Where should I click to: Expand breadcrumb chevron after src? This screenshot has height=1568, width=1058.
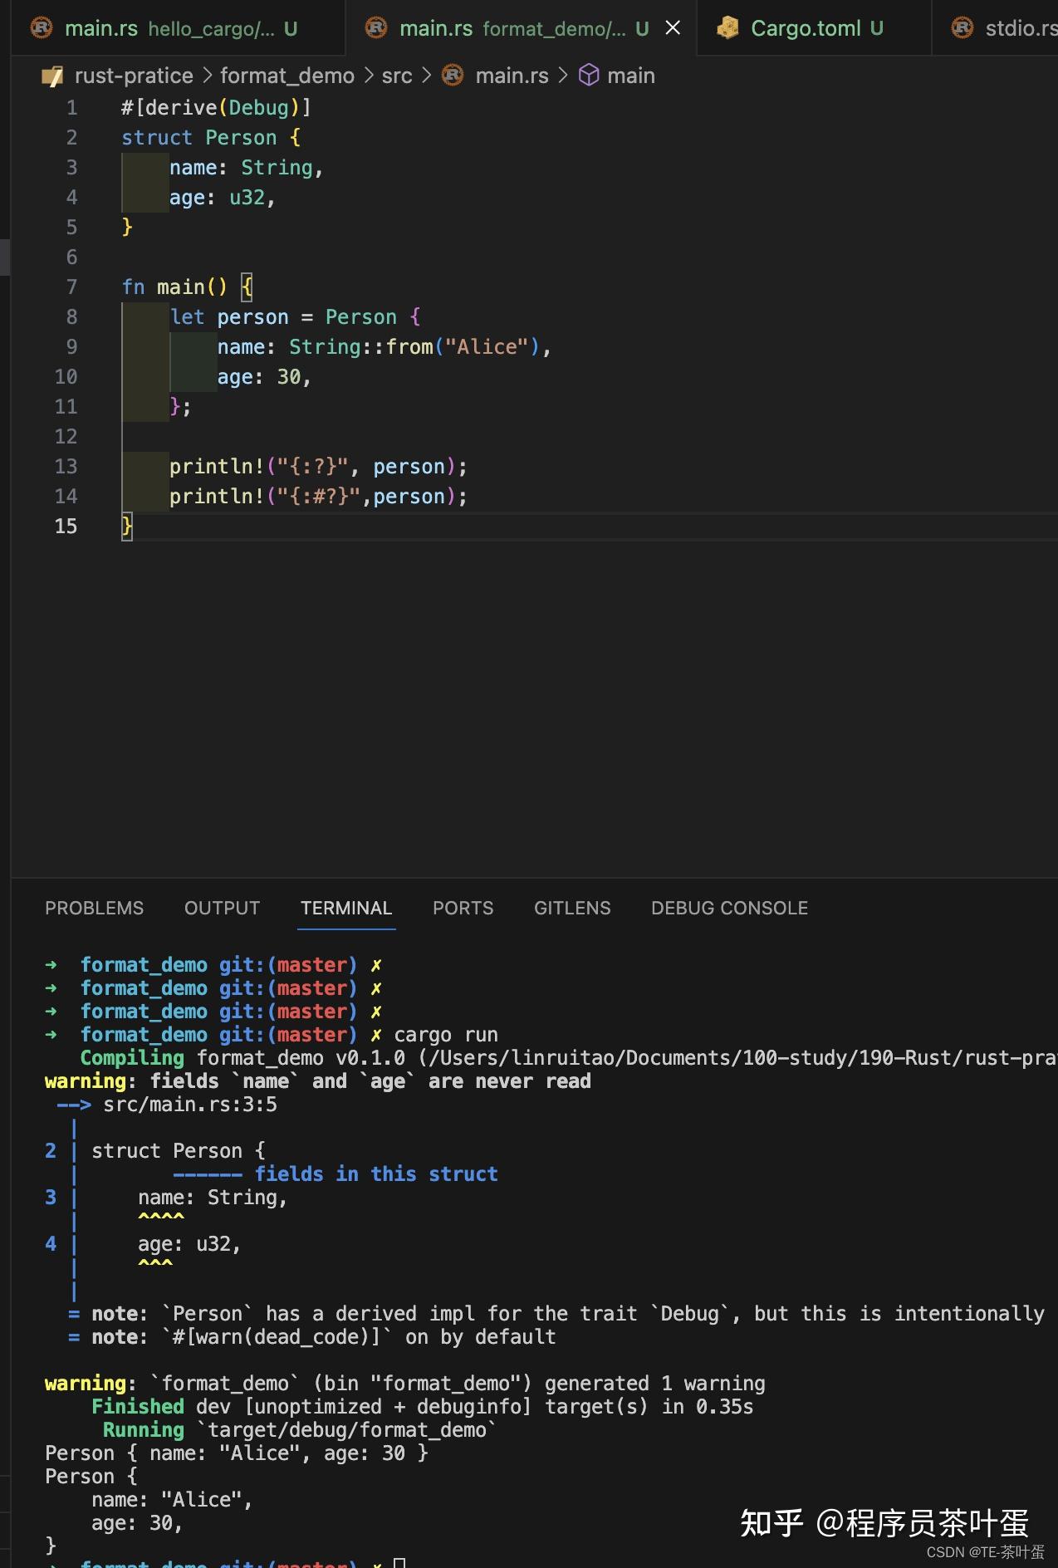[426, 76]
